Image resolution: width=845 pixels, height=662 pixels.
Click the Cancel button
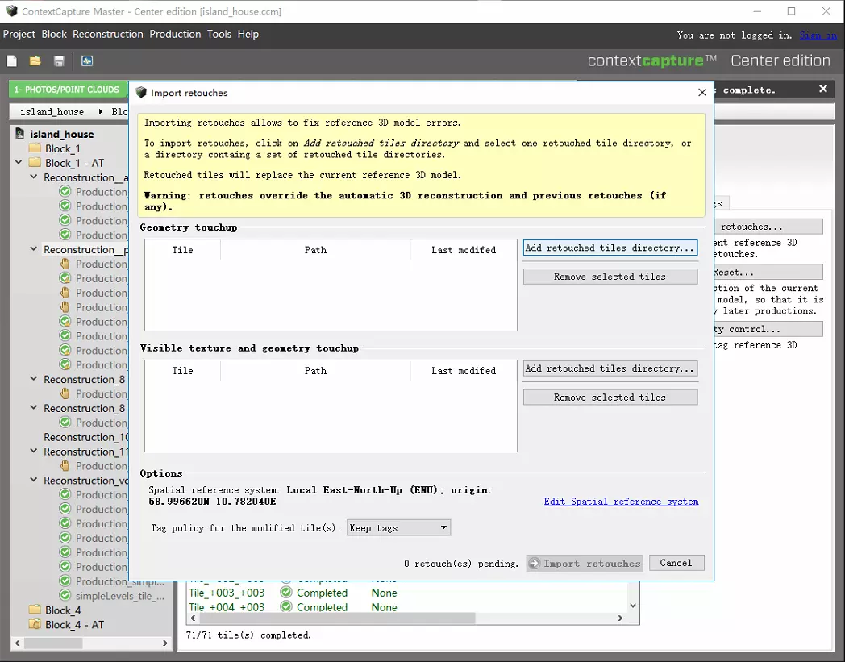(676, 563)
